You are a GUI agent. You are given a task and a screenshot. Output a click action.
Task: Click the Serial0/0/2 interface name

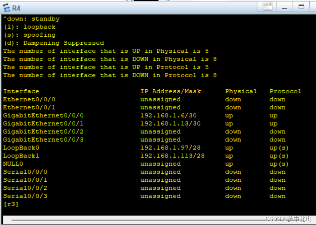(x=25, y=188)
